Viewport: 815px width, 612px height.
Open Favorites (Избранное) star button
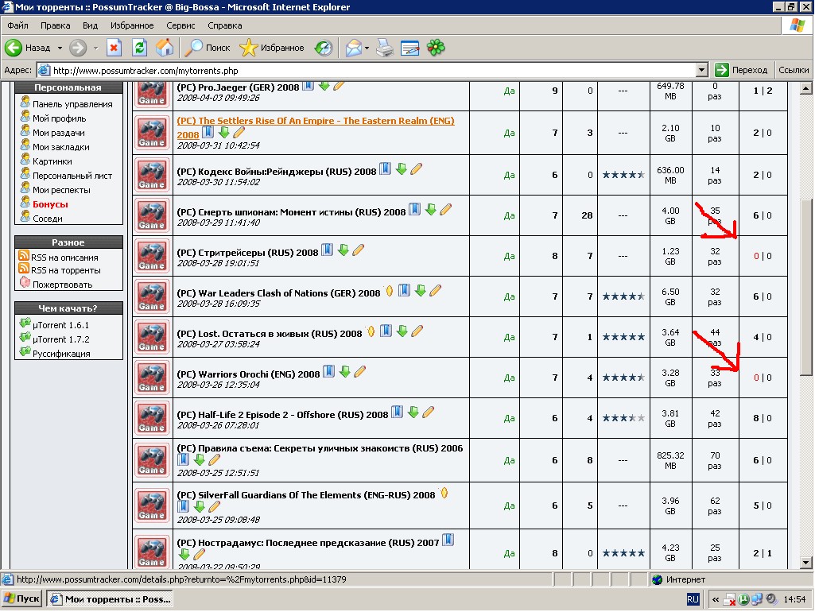272,48
